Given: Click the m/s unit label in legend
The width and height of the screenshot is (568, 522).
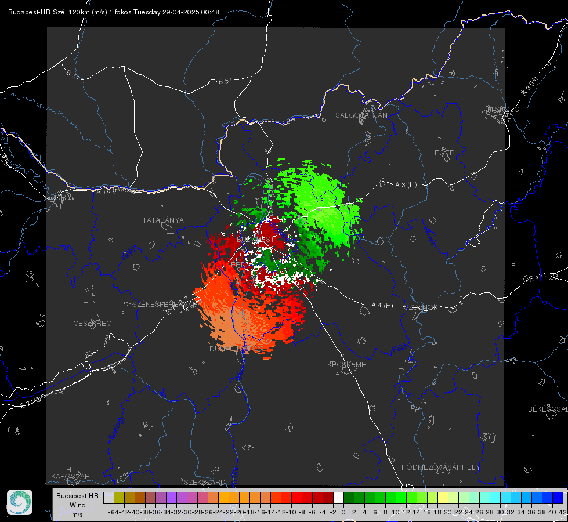Looking at the screenshot, I should pyautogui.click(x=77, y=514).
